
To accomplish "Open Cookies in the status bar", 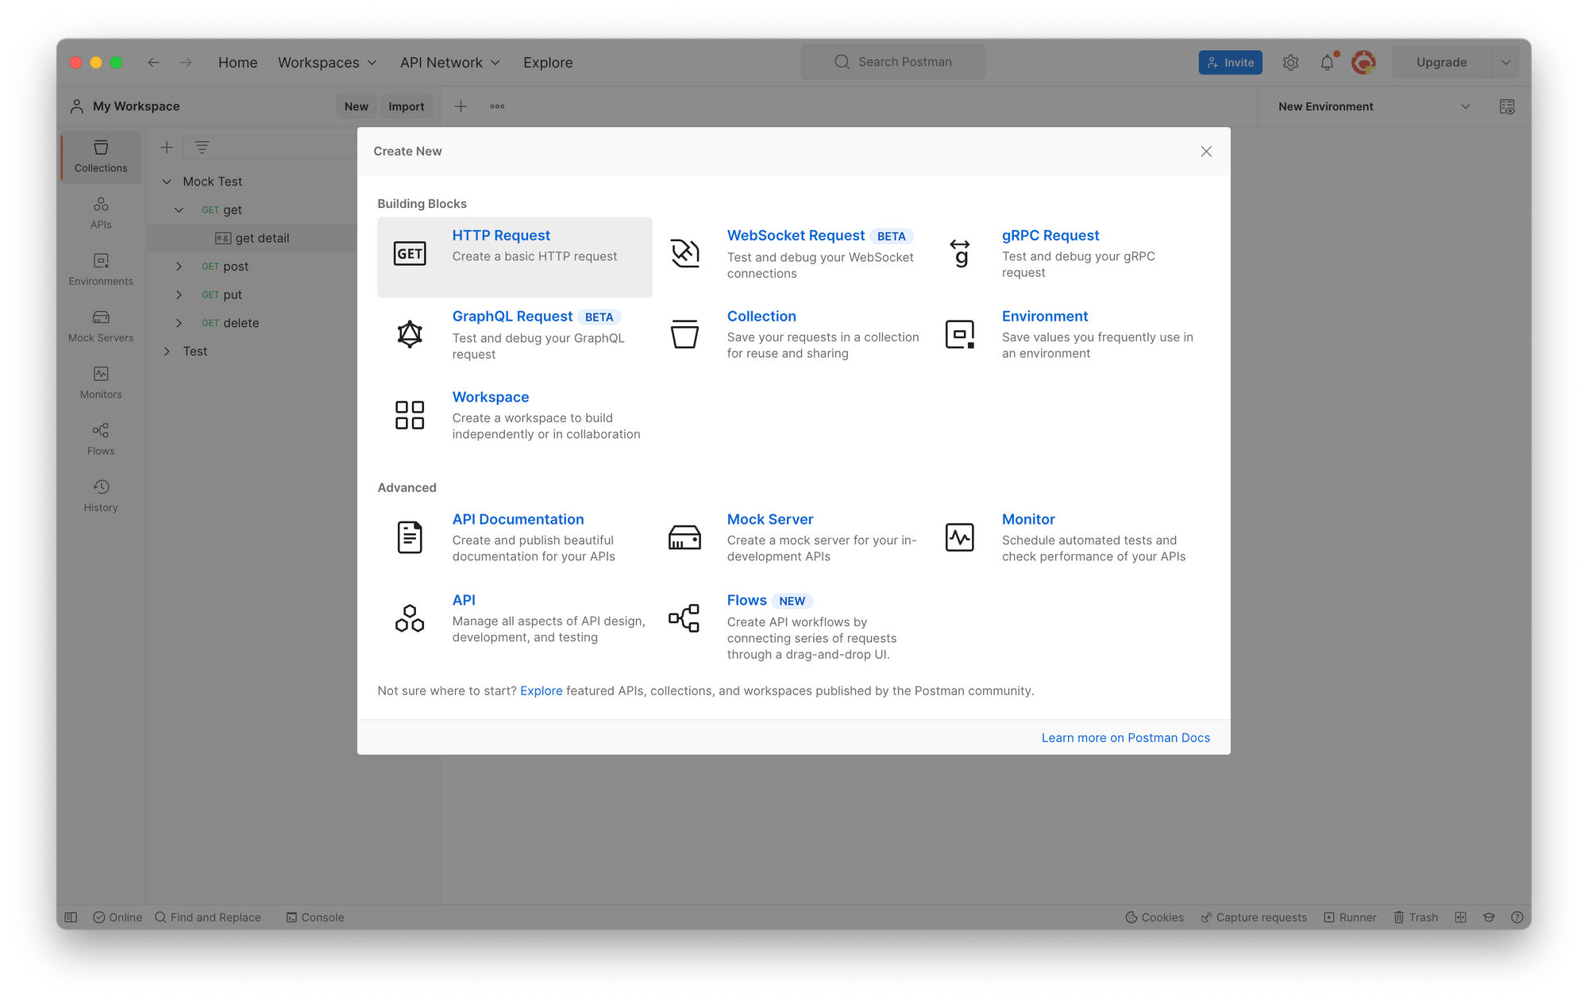I will tap(1154, 917).
